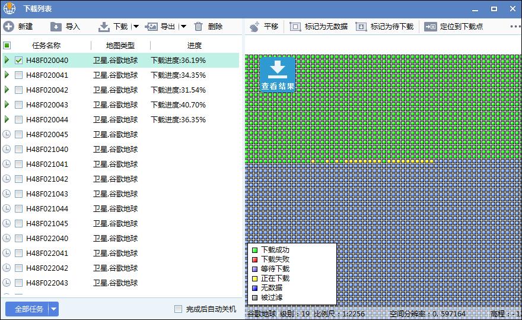Click the app logo in title bar
The image size is (522, 320).
(x=9, y=9)
